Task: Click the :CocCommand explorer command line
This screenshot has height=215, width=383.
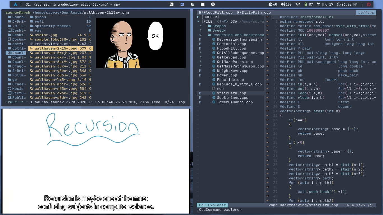Action: (x=219, y=210)
